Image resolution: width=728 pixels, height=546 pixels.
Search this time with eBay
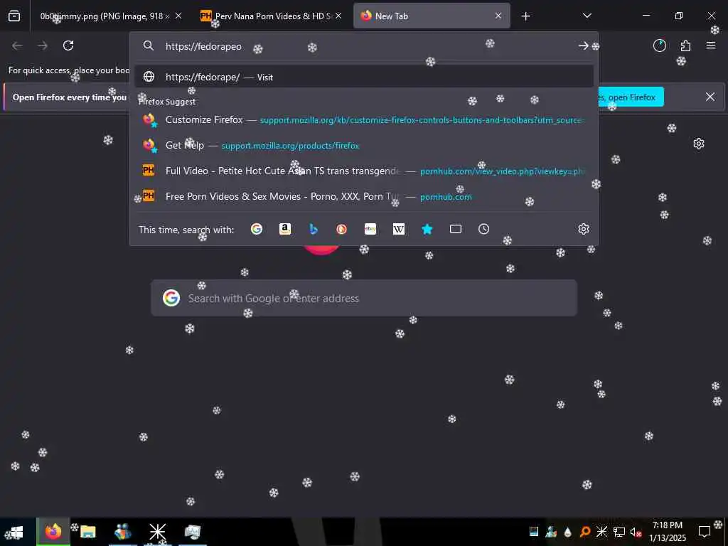(x=370, y=229)
